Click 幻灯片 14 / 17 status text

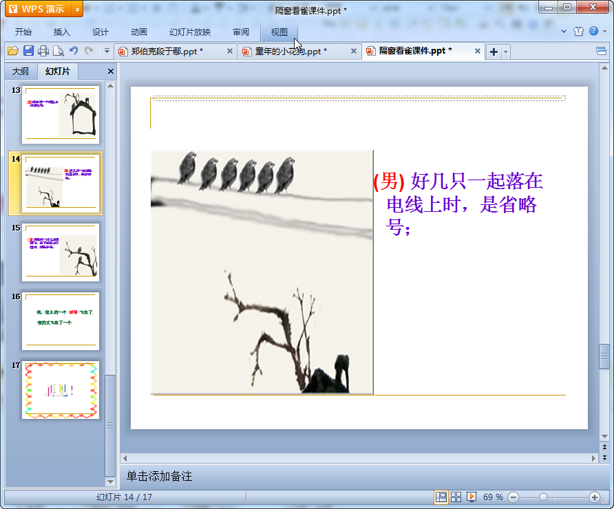tap(124, 497)
